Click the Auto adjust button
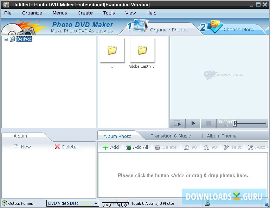270x208 pixels. (258, 147)
